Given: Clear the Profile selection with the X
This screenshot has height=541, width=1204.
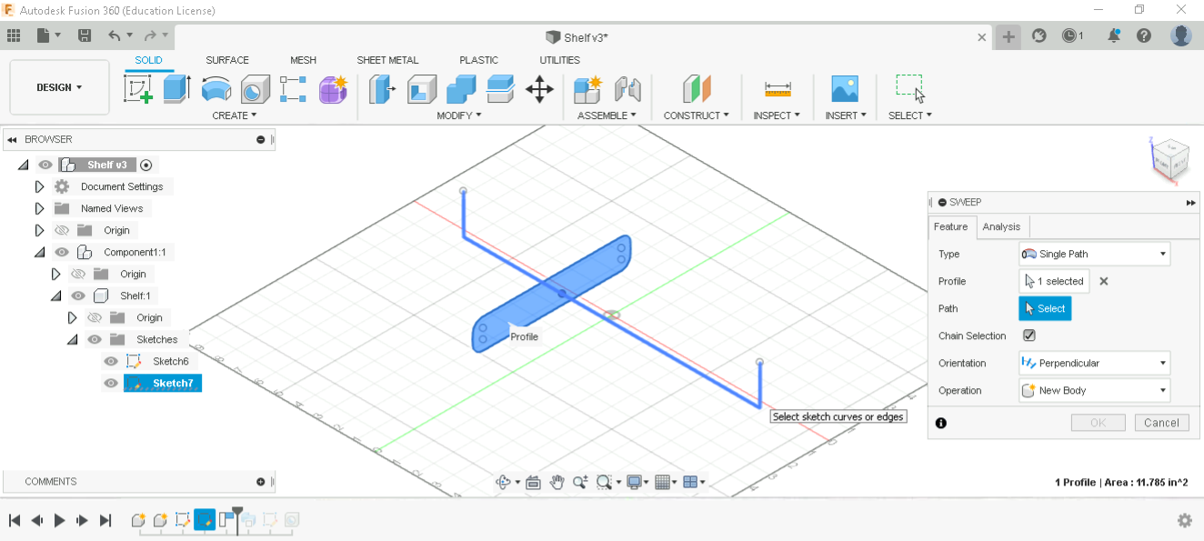Looking at the screenshot, I should click(x=1104, y=281).
